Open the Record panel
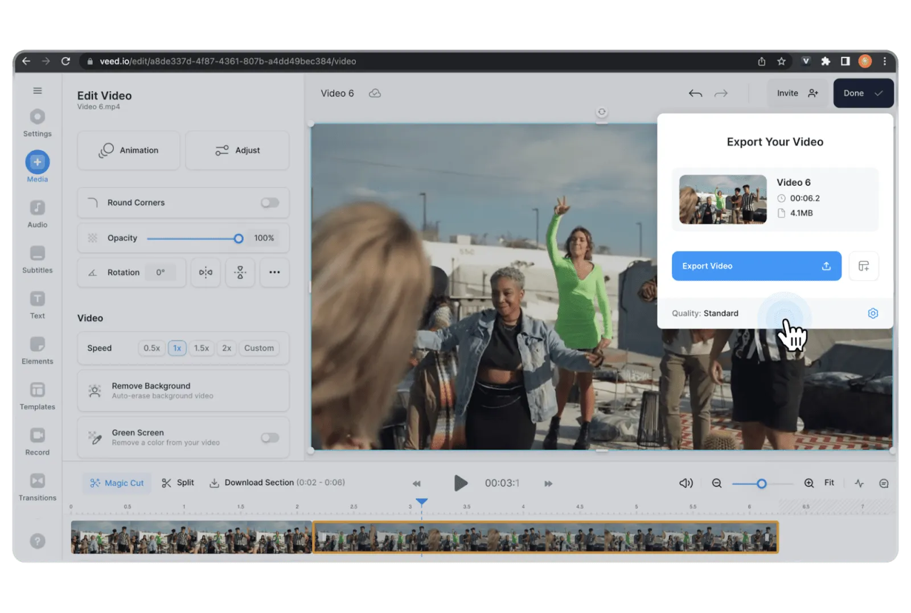Viewport: 911px width, 613px height. click(x=38, y=442)
